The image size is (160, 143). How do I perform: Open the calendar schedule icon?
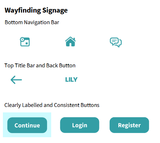coord(25,42)
